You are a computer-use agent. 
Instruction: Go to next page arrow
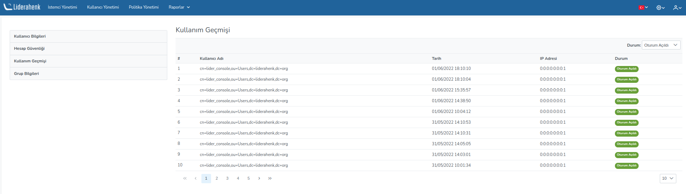tap(259, 179)
